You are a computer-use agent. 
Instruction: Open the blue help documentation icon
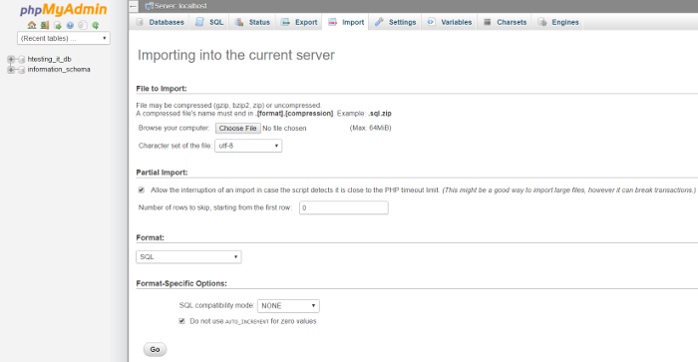(70, 25)
